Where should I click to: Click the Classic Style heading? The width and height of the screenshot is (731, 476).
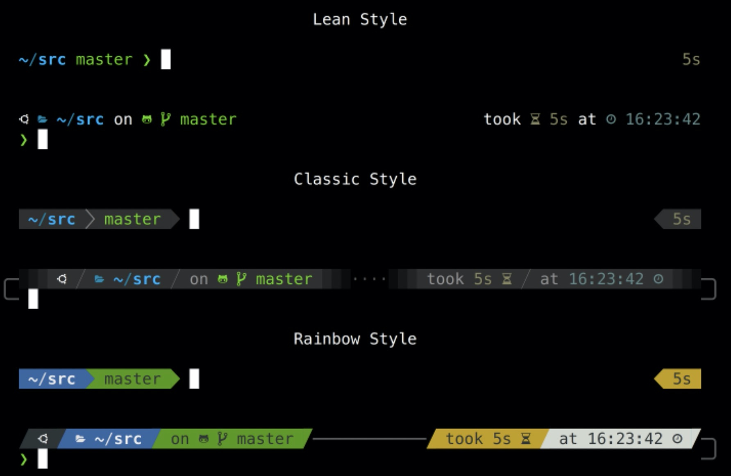(355, 179)
